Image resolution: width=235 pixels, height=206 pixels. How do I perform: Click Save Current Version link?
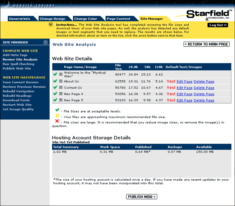click(21, 82)
